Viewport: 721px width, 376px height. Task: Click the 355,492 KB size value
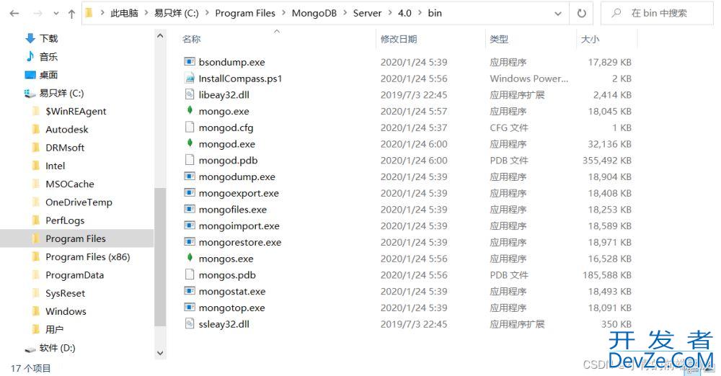pos(606,160)
